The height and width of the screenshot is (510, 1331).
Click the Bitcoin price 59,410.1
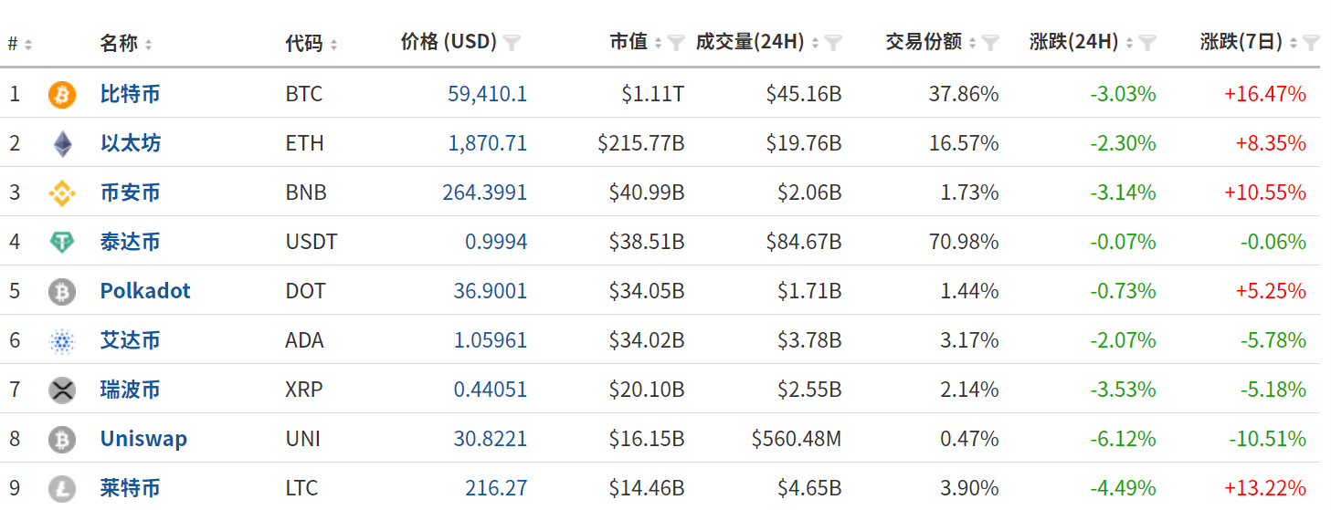487,94
